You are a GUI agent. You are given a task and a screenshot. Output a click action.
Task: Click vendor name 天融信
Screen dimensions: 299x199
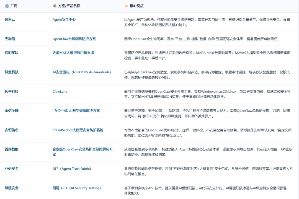click(10, 39)
